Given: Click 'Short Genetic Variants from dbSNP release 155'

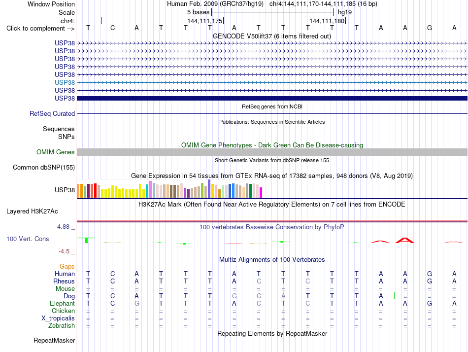Looking at the screenshot, I should [x=272, y=160].
